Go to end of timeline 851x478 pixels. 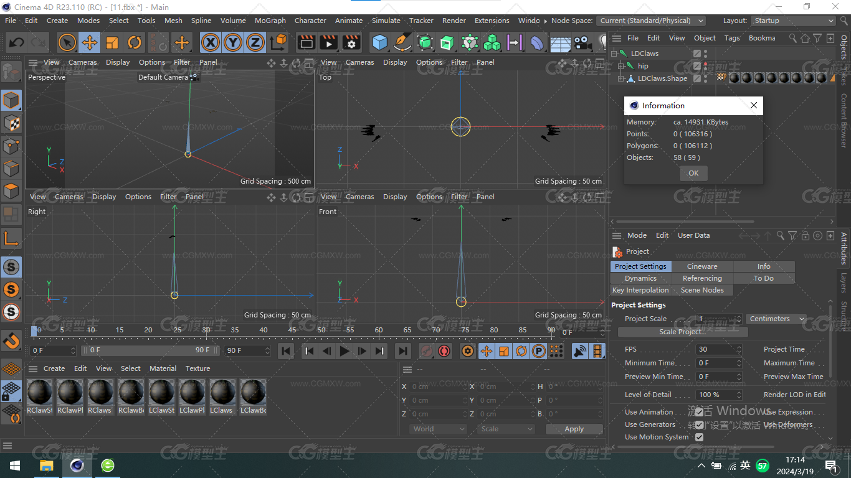[x=403, y=351]
